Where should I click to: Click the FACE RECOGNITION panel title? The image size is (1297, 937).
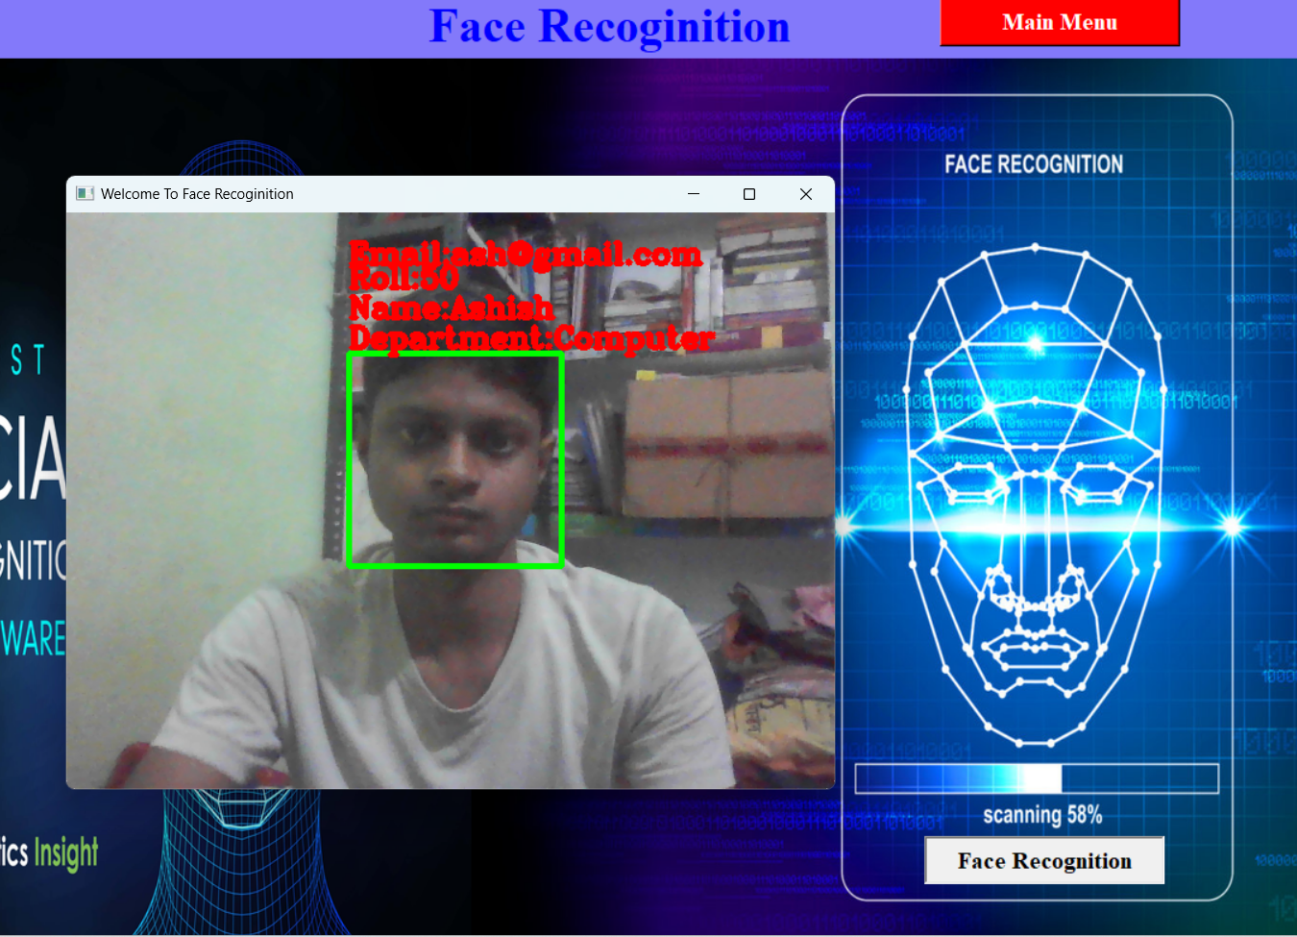[1033, 164]
